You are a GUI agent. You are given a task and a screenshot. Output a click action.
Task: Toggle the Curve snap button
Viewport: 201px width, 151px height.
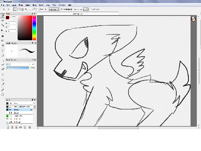[38, 9]
